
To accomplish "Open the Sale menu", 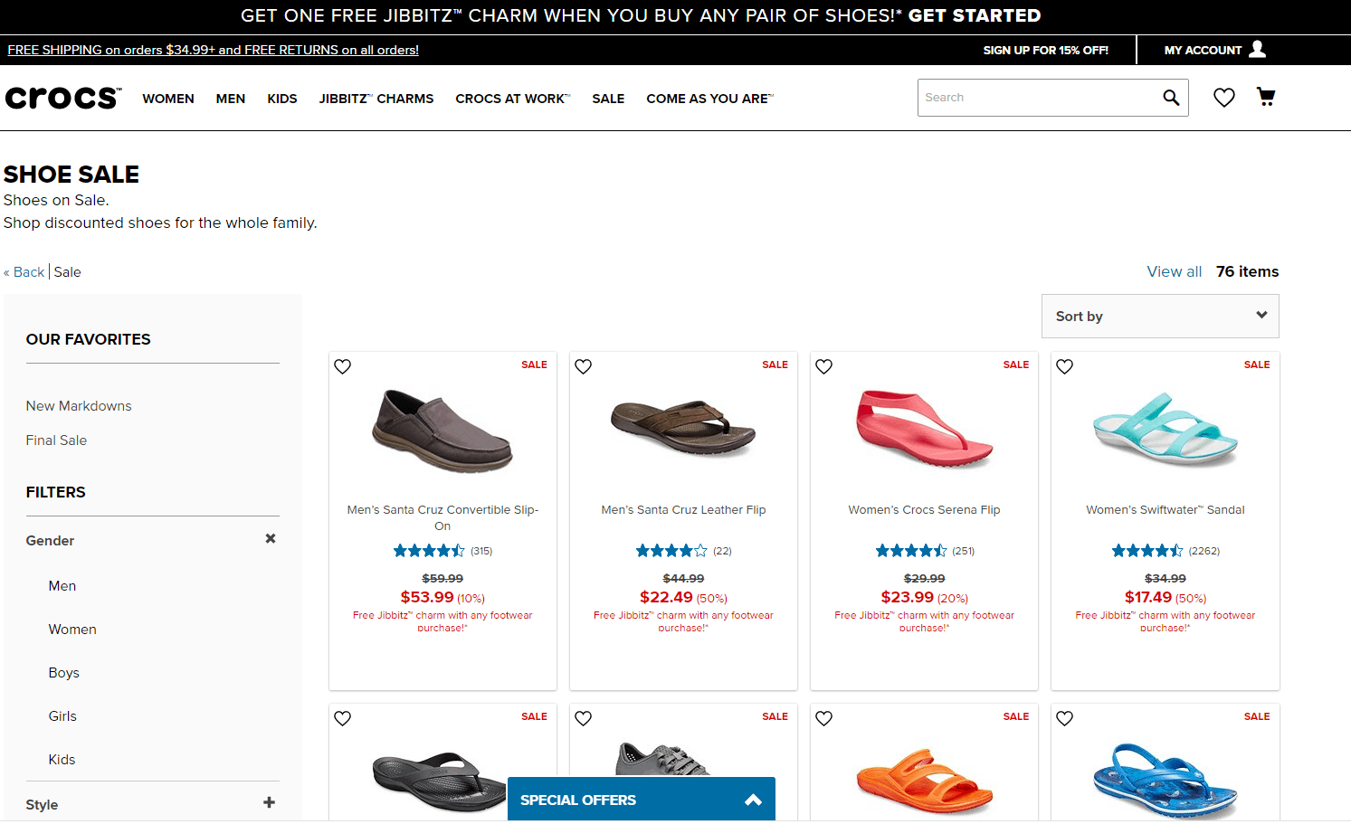I will point(608,99).
